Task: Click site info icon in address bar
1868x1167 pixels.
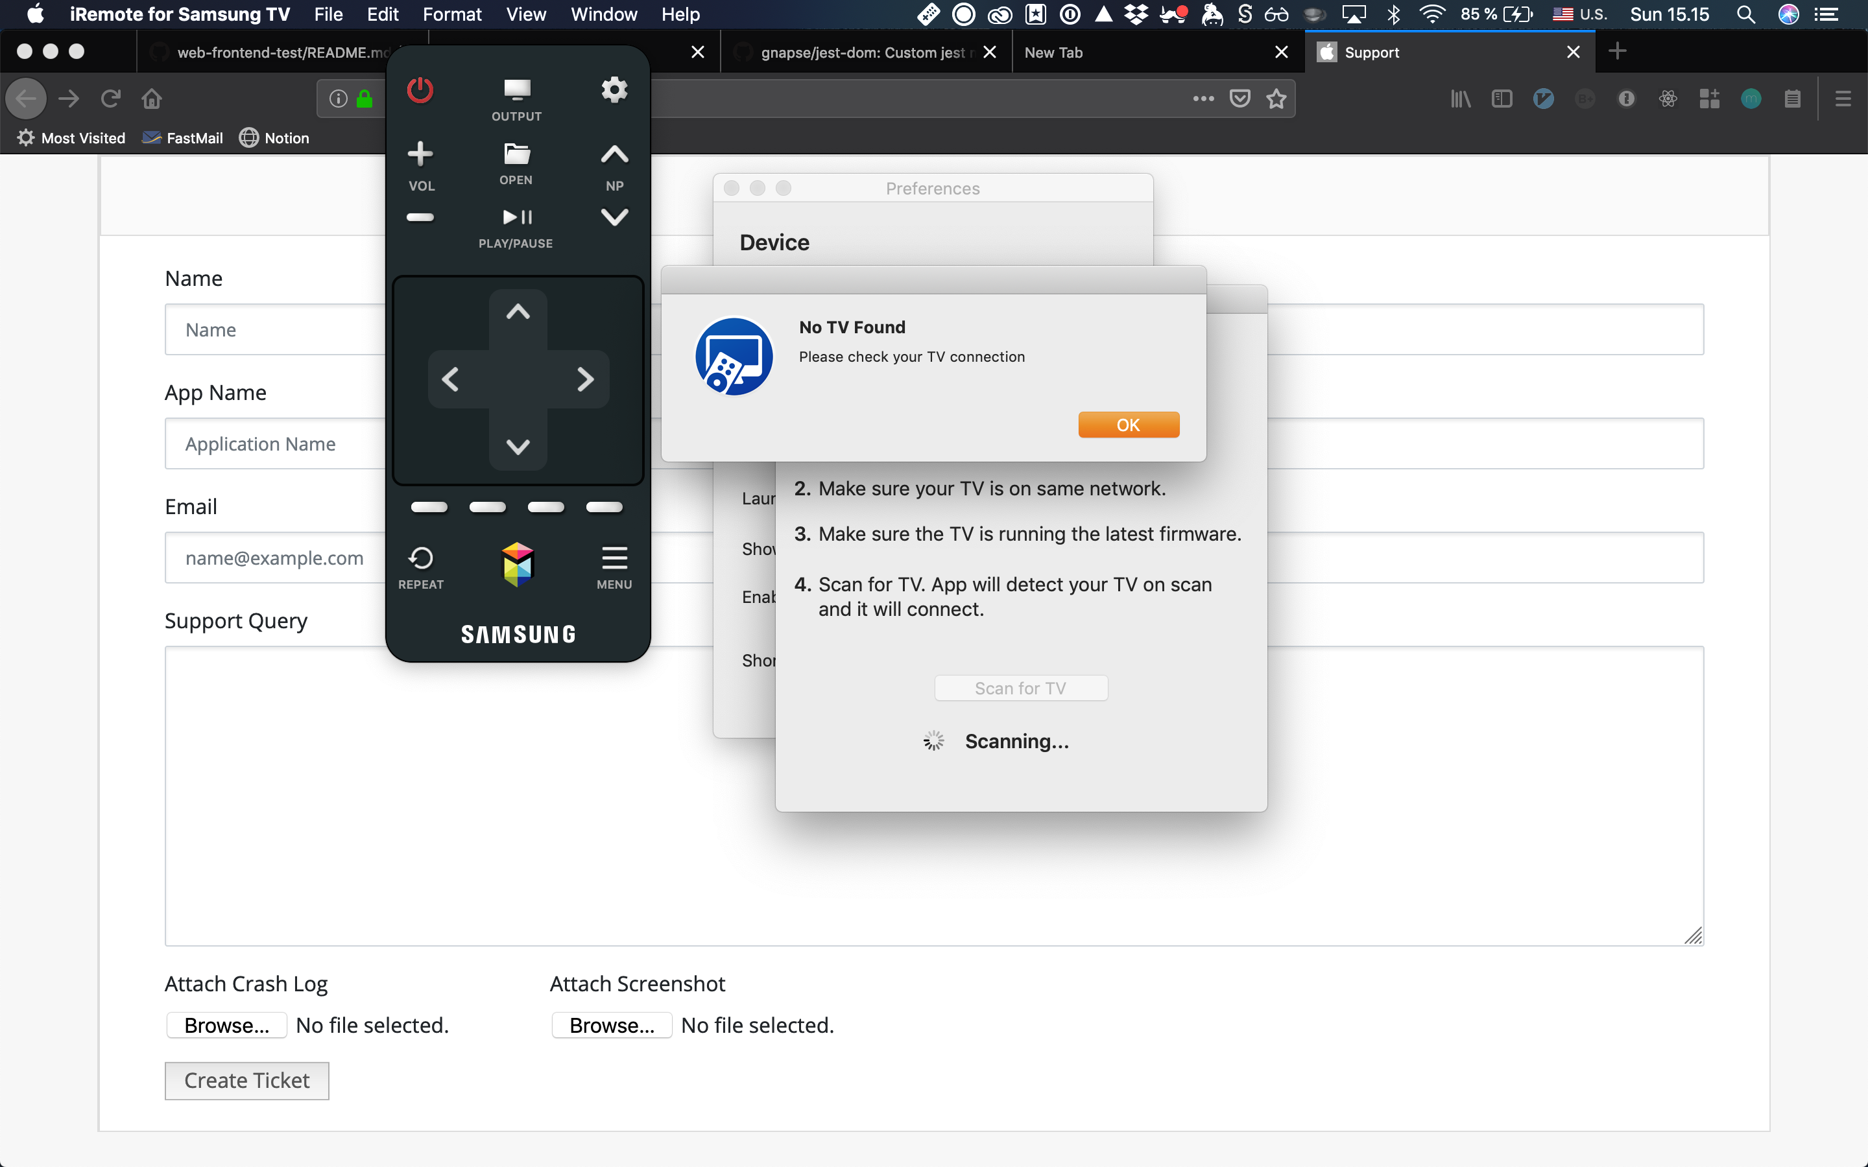Action: pyautogui.click(x=338, y=98)
